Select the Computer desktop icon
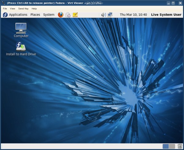This screenshot has width=184, height=150. pyautogui.click(x=21, y=30)
